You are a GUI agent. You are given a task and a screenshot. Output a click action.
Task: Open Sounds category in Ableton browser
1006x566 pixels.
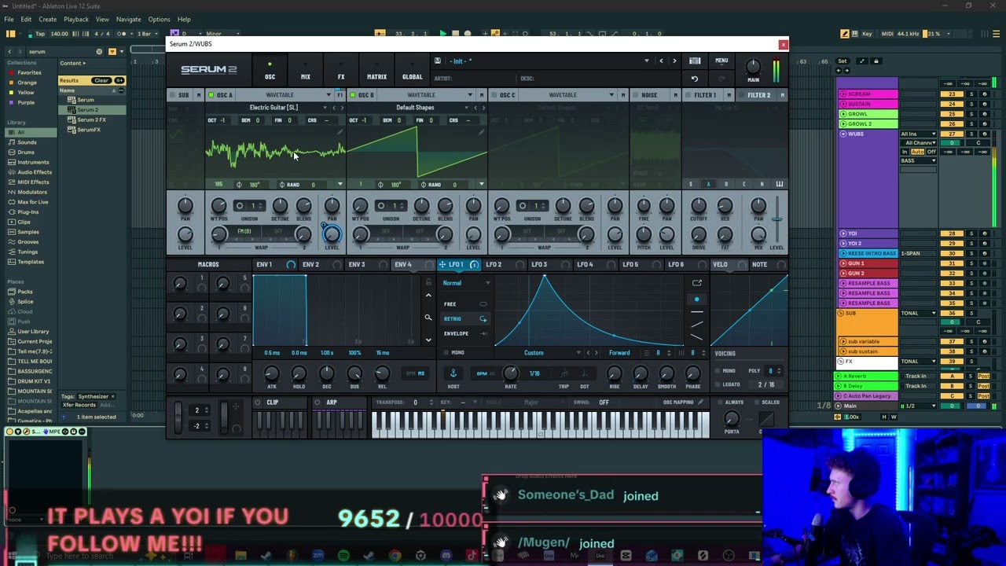[x=28, y=142]
